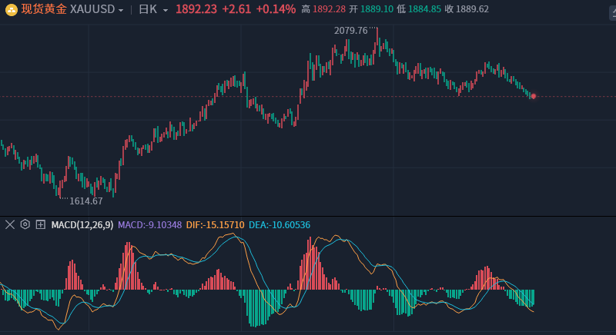Click the gold coin icon beside 现货黄金
The image size is (616, 335).
click(12, 9)
